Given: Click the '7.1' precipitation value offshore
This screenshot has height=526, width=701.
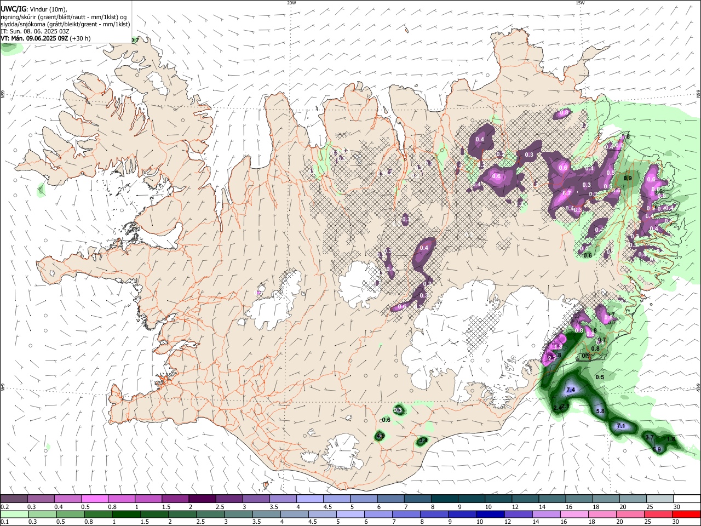Looking at the screenshot, I should coord(621,426).
